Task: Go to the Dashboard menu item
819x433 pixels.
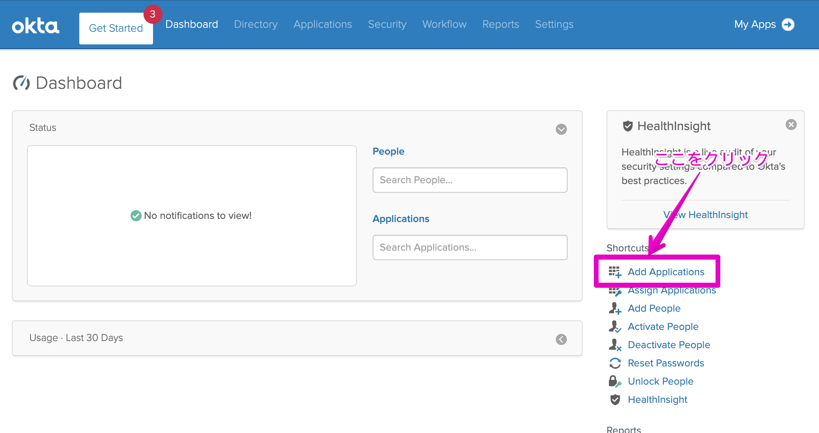Action: [x=191, y=24]
